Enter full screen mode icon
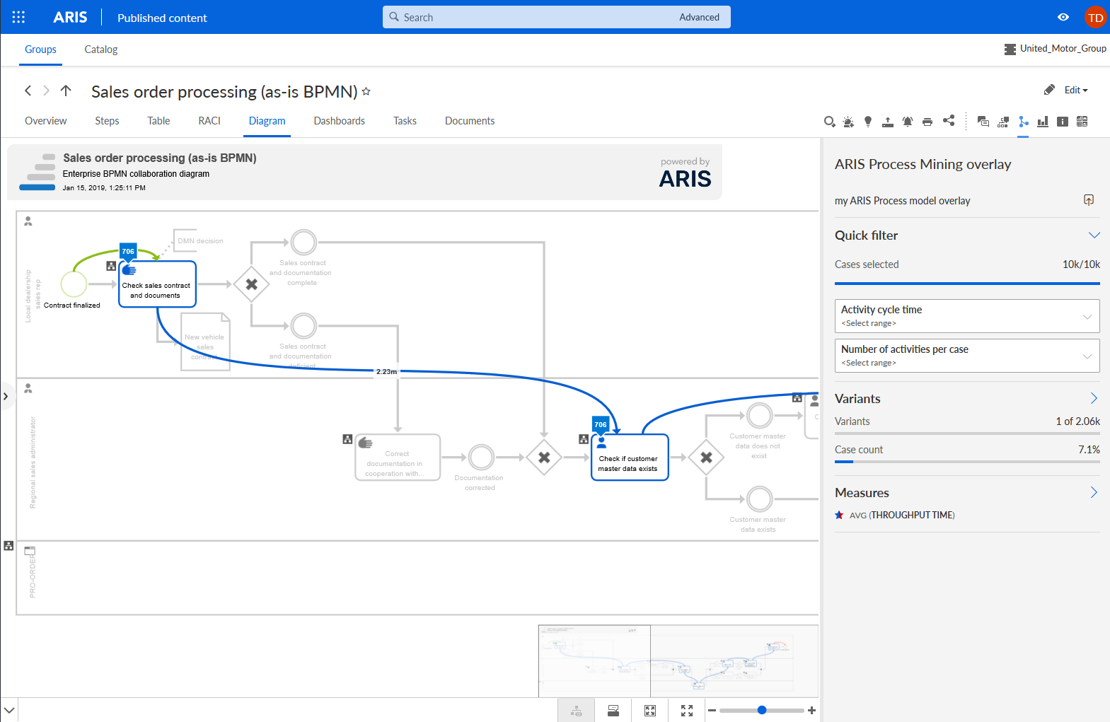This screenshot has height=722, width=1110. click(x=687, y=711)
